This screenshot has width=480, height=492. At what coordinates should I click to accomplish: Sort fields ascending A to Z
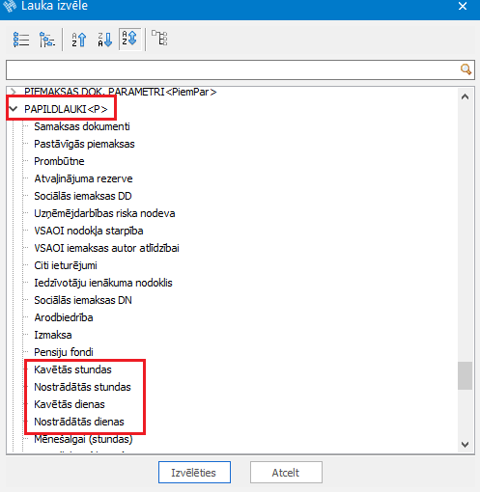79,40
